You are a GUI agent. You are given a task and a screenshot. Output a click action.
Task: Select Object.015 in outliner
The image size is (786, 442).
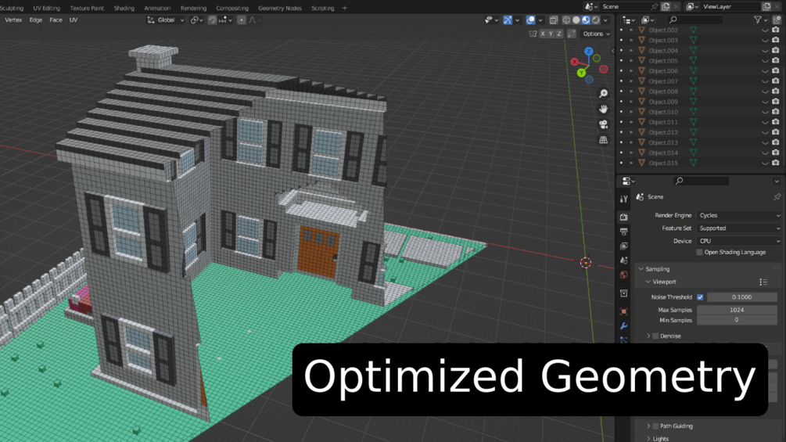point(662,163)
